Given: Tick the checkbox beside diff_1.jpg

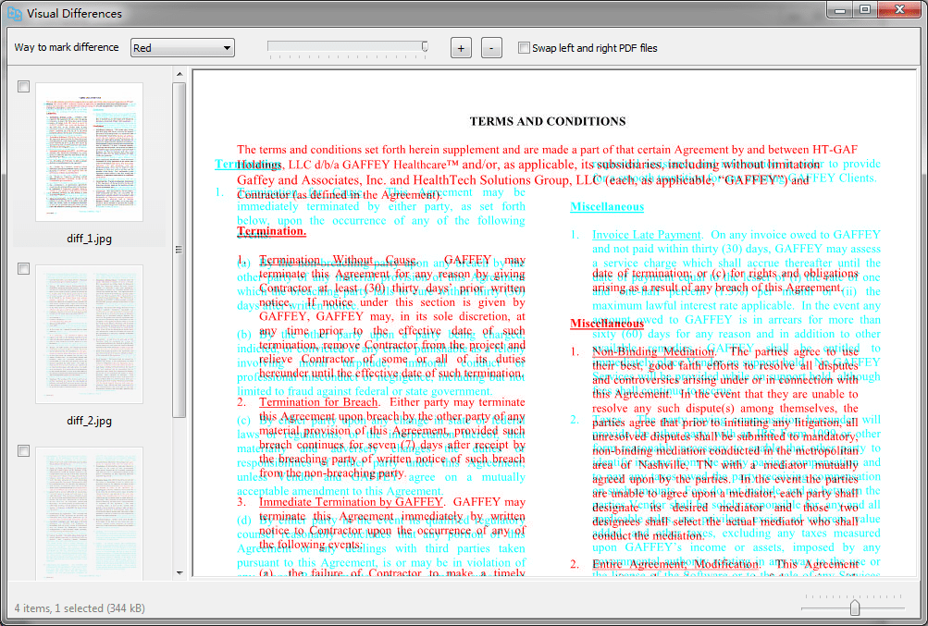Looking at the screenshot, I should (24, 87).
